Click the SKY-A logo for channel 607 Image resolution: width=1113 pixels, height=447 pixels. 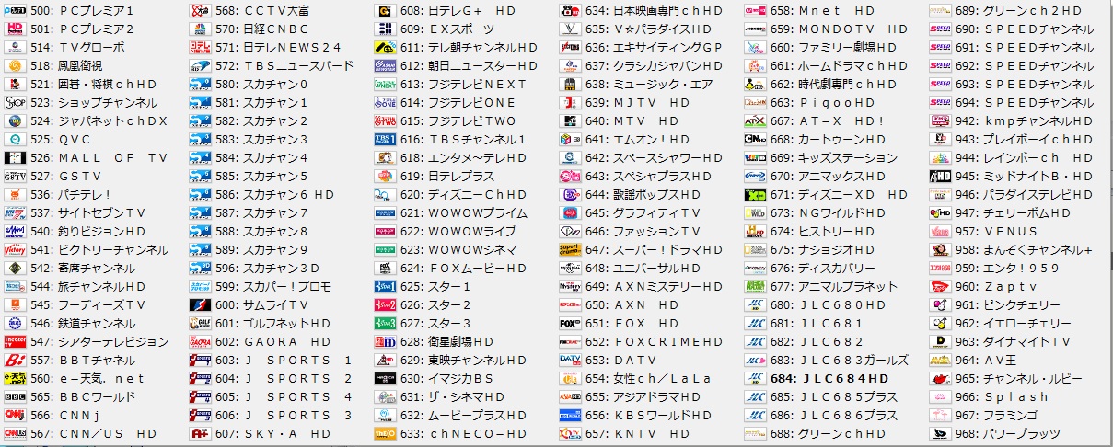click(201, 433)
